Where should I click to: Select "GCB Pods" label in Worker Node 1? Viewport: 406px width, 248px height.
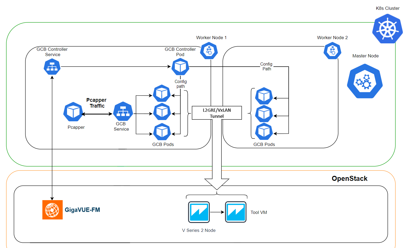pos(163,144)
